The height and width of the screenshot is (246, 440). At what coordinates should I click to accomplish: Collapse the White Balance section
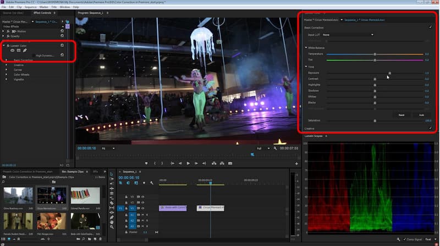tap(306, 47)
